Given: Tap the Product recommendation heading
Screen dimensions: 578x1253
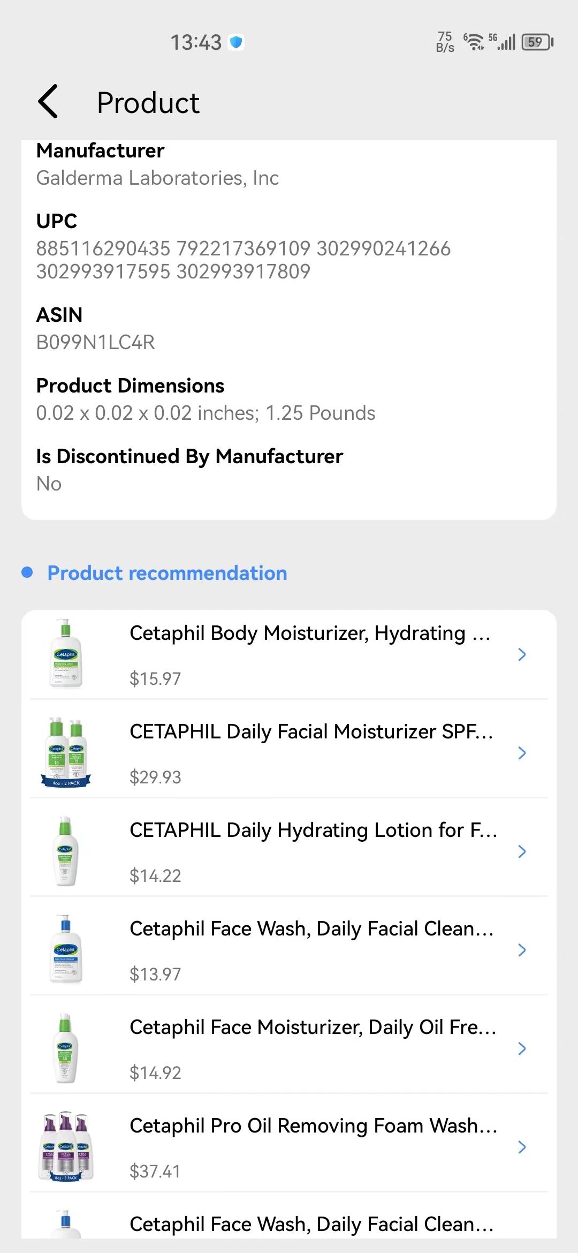Looking at the screenshot, I should pos(167,573).
